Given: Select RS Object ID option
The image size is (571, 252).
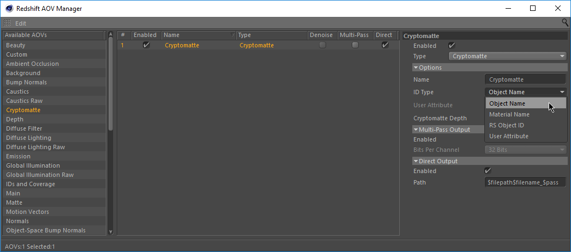Looking at the screenshot, I should point(506,125).
